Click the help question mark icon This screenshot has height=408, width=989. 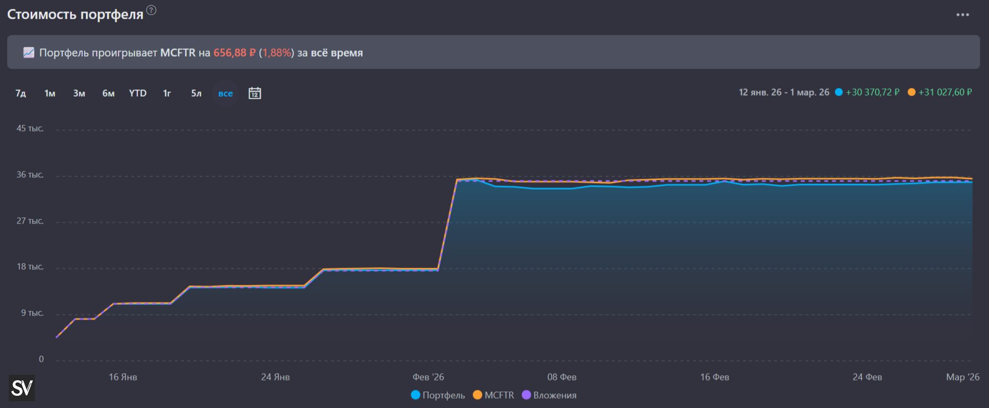[x=151, y=10]
